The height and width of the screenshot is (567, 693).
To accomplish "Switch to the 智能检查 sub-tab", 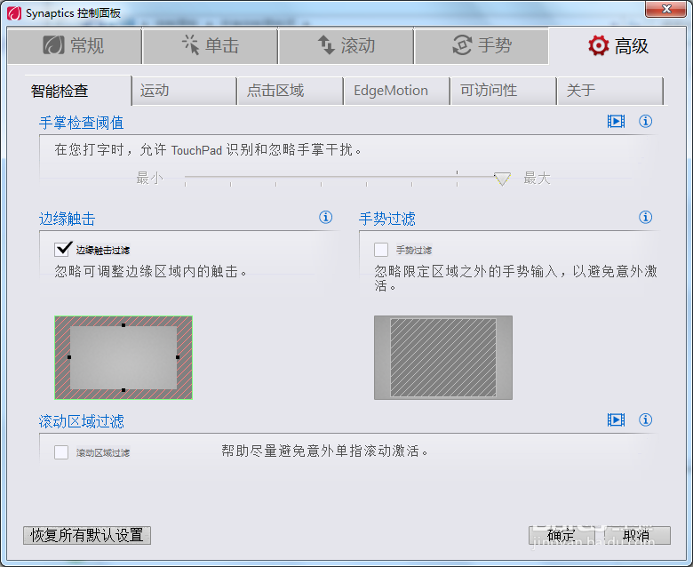I will tap(78, 91).
